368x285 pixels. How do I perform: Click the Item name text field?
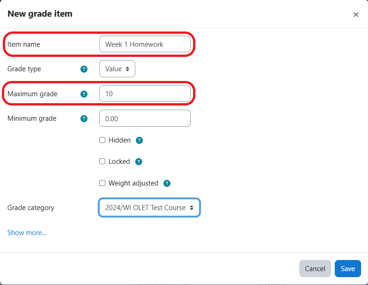(145, 44)
